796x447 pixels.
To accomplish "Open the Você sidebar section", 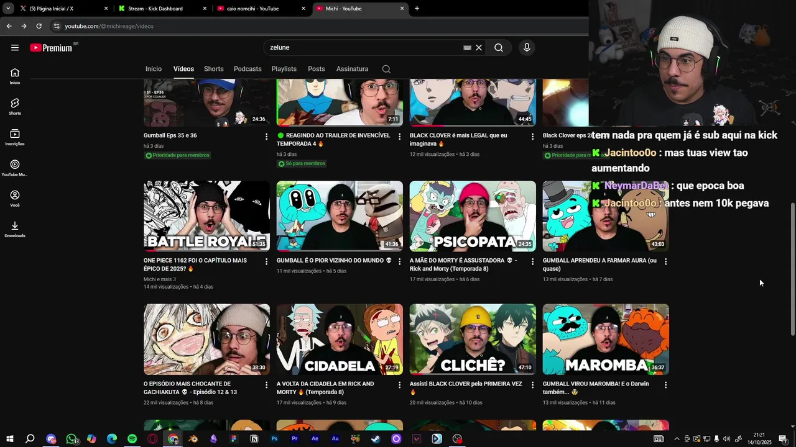I will point(15,198).
